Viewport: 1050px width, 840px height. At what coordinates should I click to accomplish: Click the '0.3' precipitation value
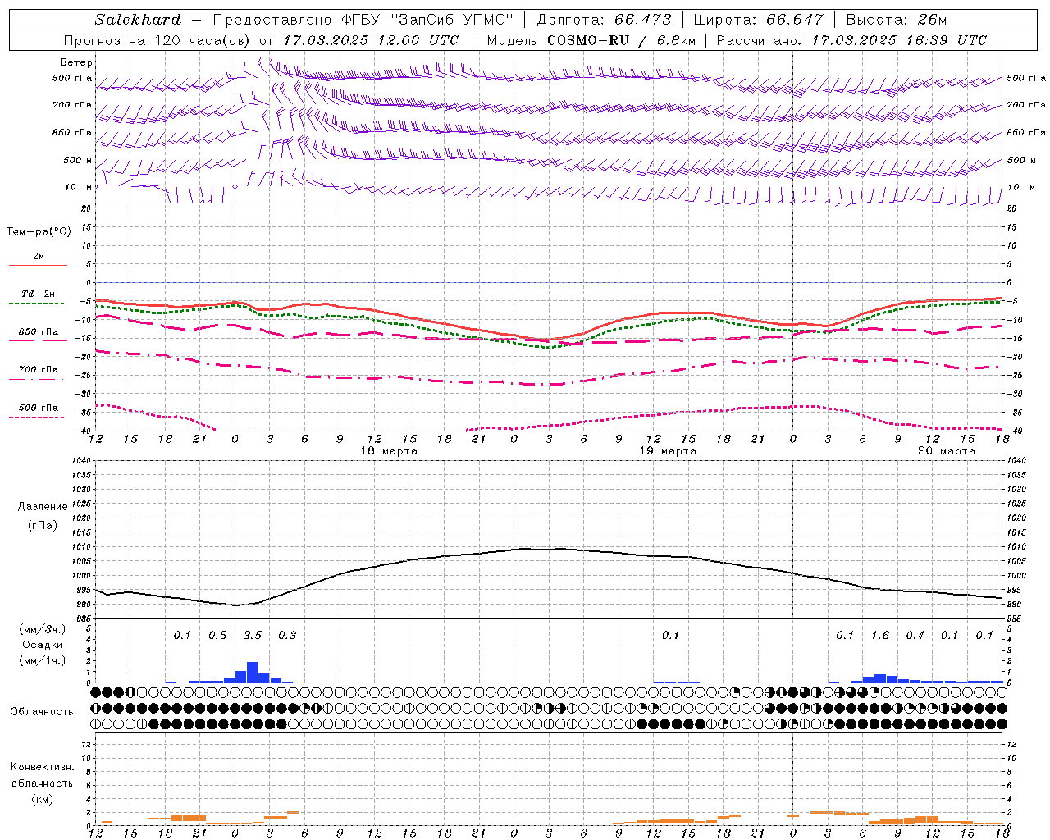click(x=287, y=636)
